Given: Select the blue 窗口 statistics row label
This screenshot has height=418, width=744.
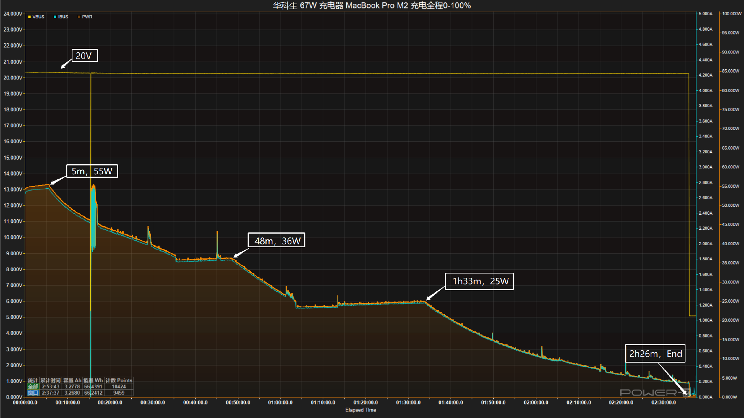Looking at the screenshot, I should tap(33, 393).
